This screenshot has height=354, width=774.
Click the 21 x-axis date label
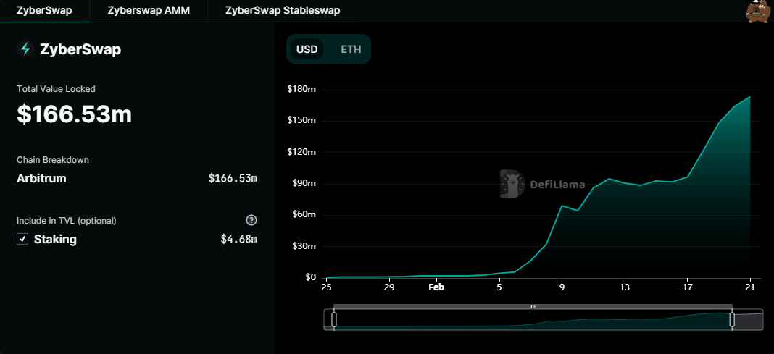(x=750, y=287)
